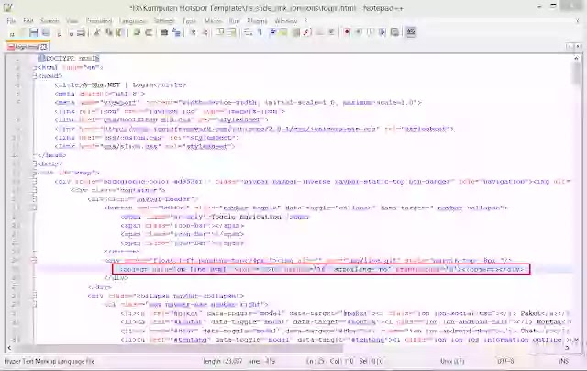The width and height of the screenshot is (587, 371).
Task: Click the Function List toolbar icon
Action: click(307, 33)
